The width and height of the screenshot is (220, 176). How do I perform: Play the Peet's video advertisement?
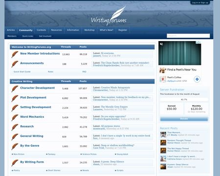tap(179, 53)
